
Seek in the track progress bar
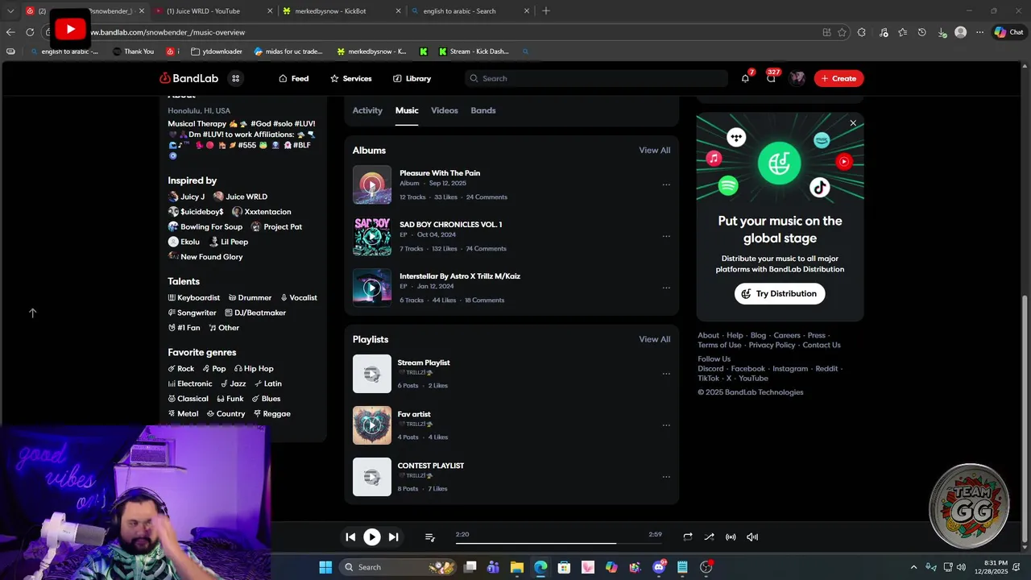point(558,543)
